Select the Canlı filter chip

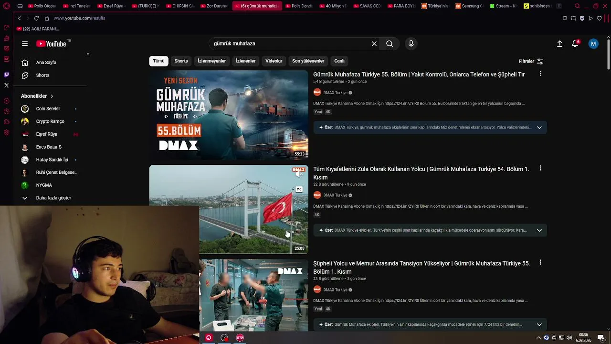(x=339, y=61)
